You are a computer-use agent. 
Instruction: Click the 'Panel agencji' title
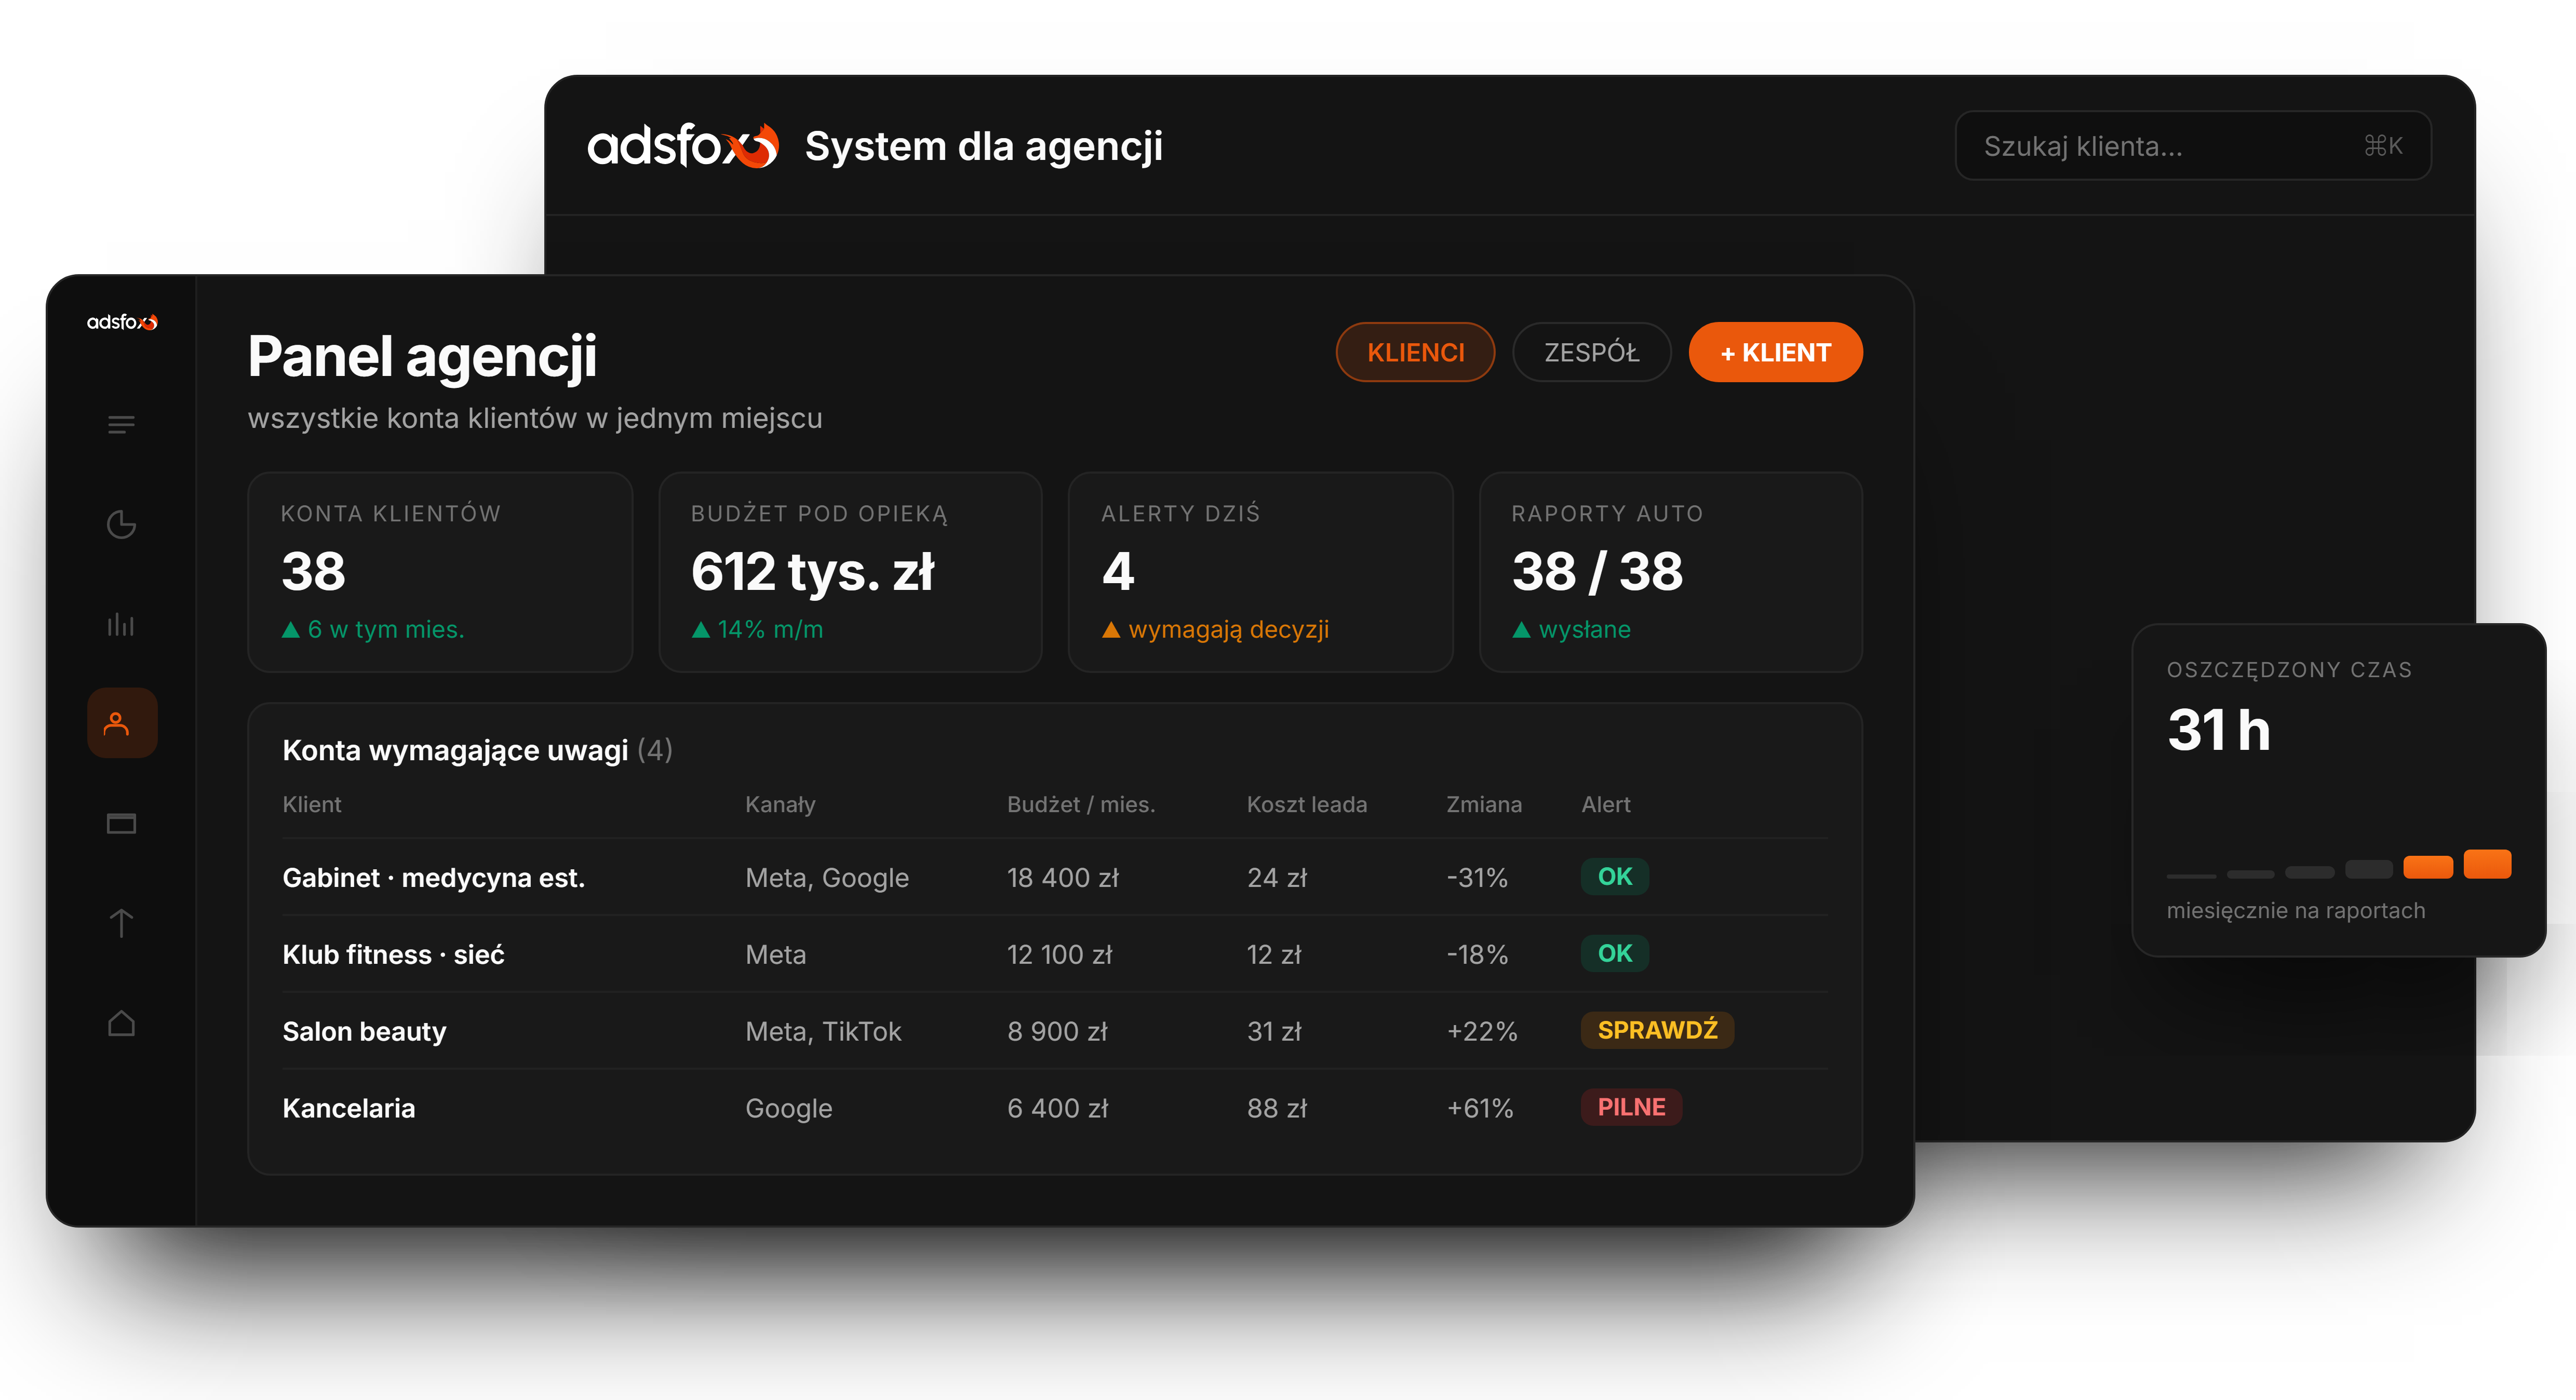(x=422, y=356)
